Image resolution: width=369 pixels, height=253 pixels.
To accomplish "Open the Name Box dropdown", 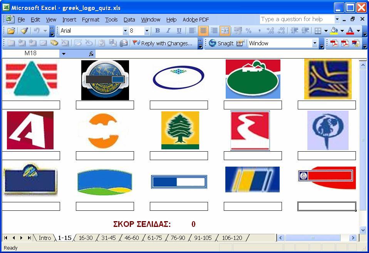I will point(64,54).
